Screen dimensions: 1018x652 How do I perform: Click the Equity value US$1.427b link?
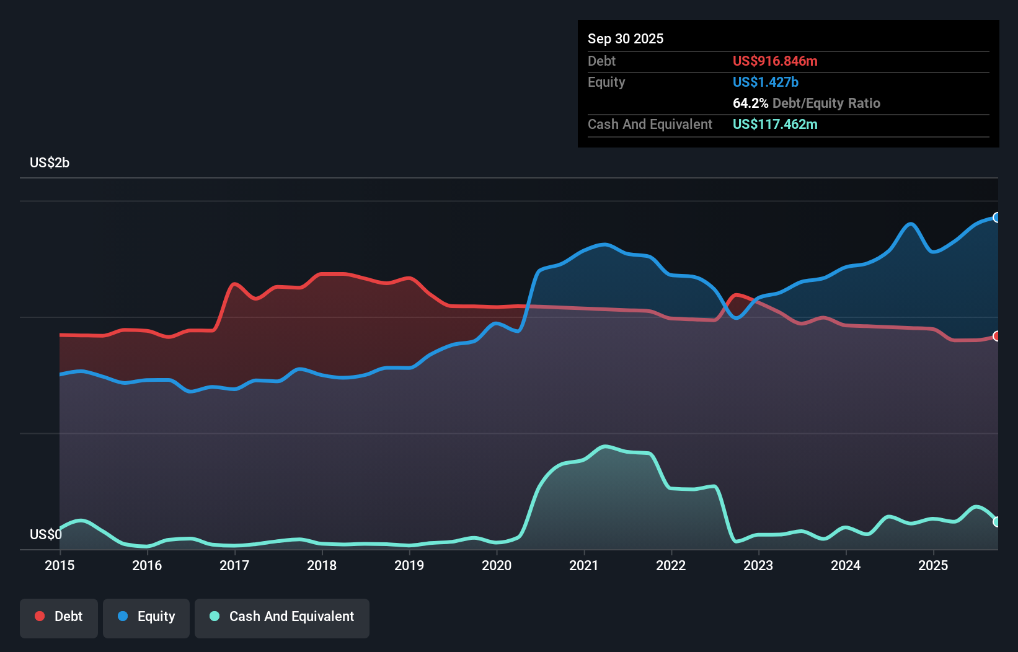765,81
